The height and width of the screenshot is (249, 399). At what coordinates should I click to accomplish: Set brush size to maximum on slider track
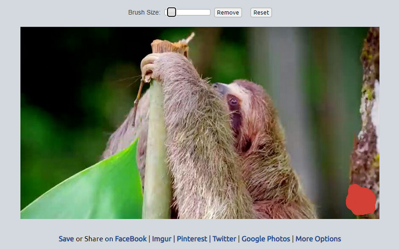click(x=209, y=12)
